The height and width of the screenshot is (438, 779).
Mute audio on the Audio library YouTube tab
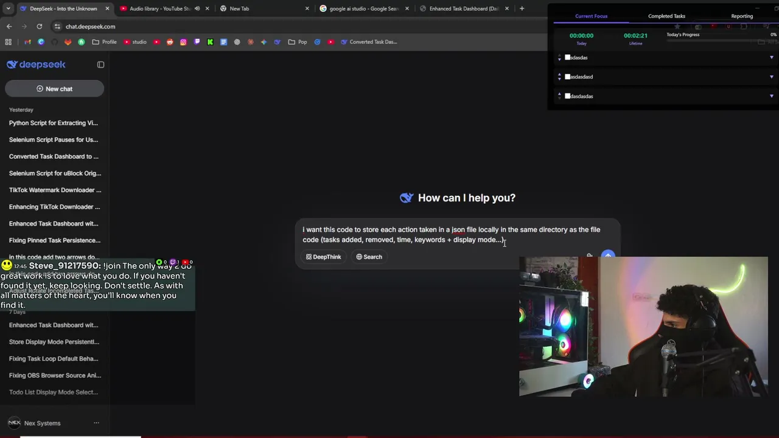[x=197, y=9]
